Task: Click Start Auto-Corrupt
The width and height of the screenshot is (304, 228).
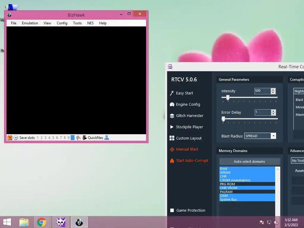Action: click(x=192, y=161)
